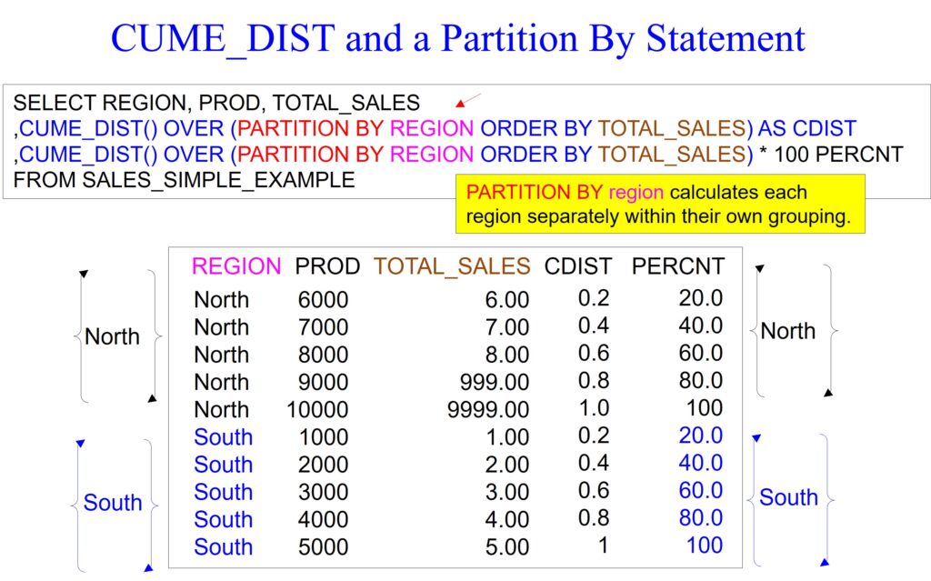931x581 pixels.
Task: Click the black arrowhead atop the right North bracket
Action: click(761, 269)
